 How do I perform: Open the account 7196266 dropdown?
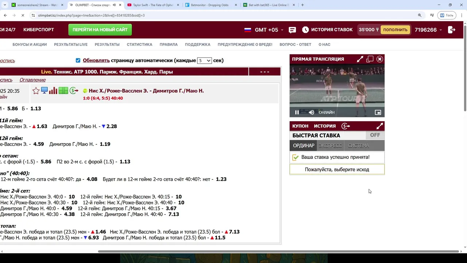coord(428,30)
